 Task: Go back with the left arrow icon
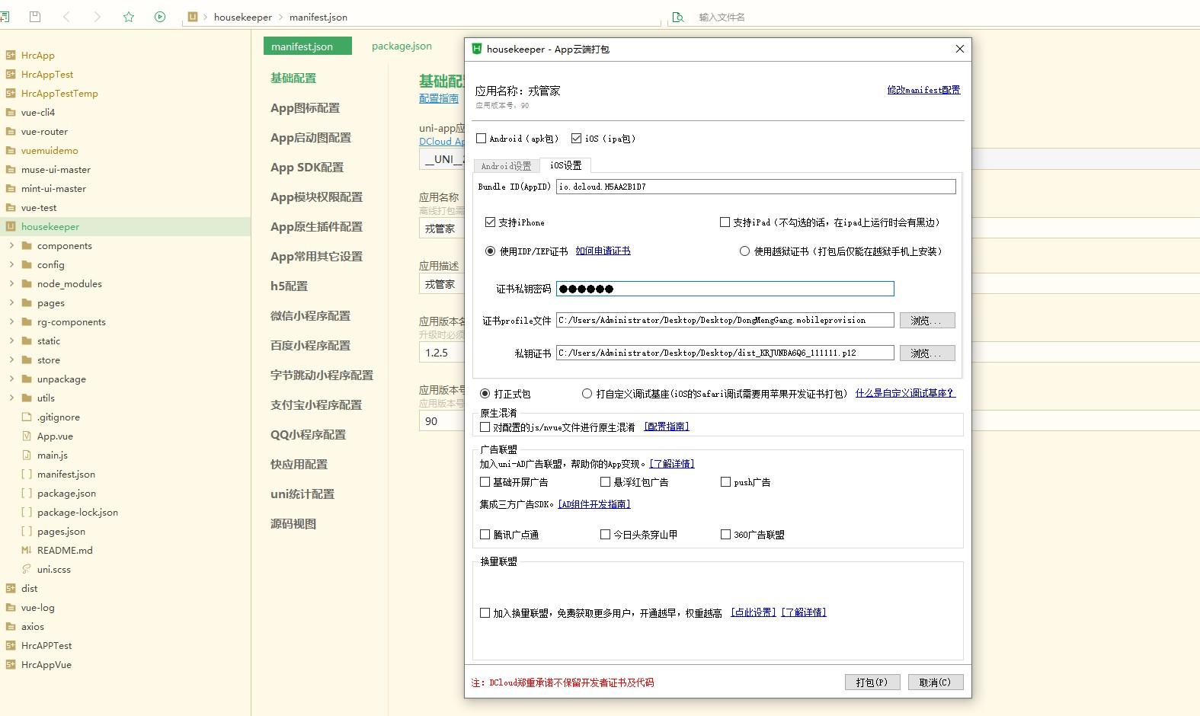(66, 17)
